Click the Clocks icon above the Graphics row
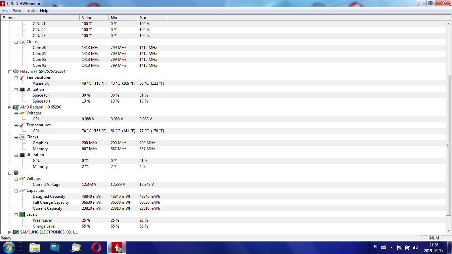Screen dimensions: 452x254 coord(22,137)
